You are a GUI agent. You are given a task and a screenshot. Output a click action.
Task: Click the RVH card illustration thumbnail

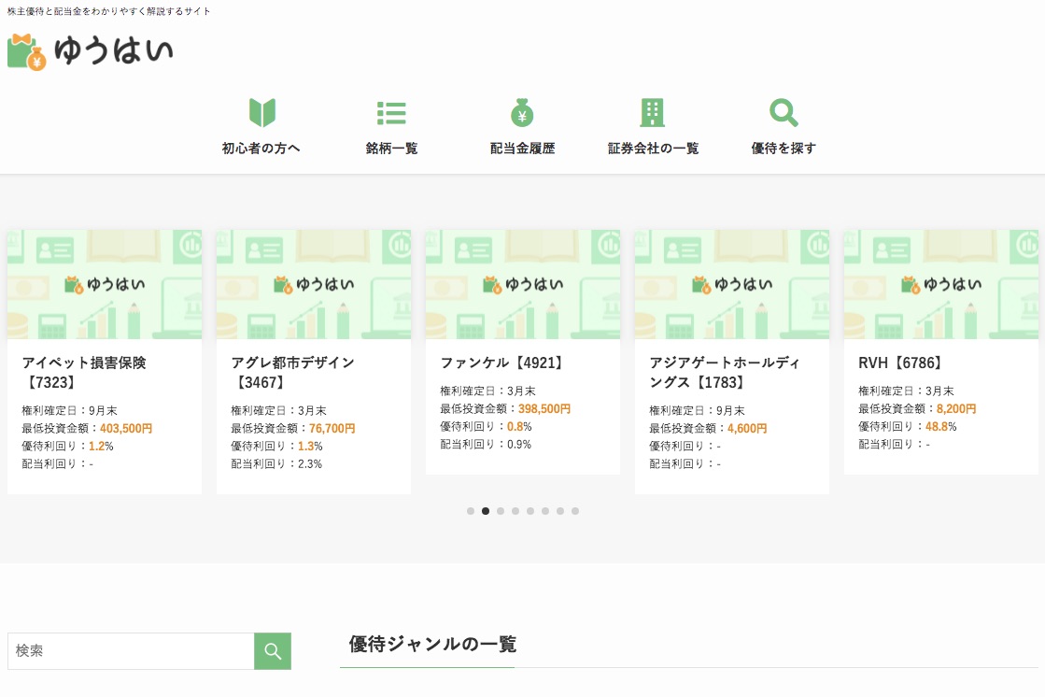pyautogui.click(x=940, y=284)
